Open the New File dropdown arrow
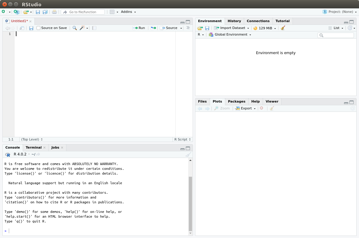Screen dimensions: 359x238 10,12
